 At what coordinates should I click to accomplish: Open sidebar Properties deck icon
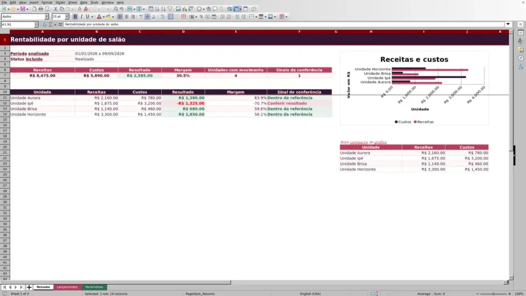tap(521, 33)
